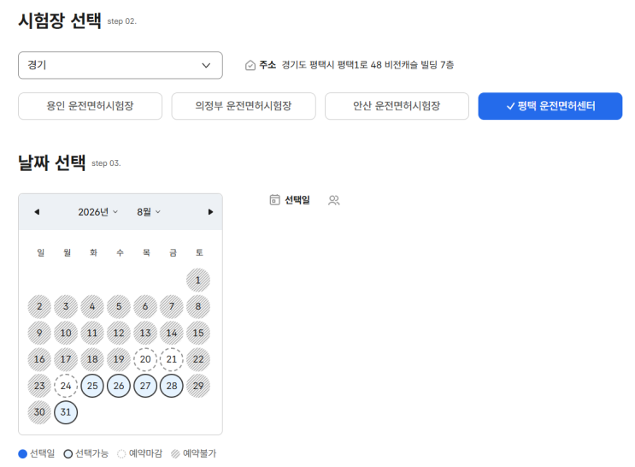Expand the 8월 month selector
635x467 pixels.
(x=149, y=212)
